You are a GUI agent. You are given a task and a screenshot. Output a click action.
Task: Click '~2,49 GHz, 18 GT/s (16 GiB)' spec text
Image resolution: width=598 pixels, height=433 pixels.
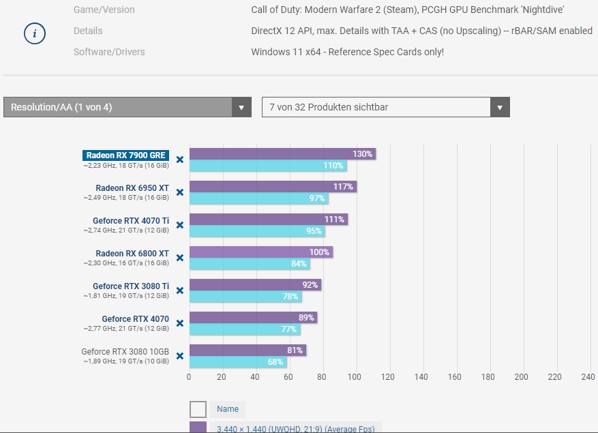126,198
